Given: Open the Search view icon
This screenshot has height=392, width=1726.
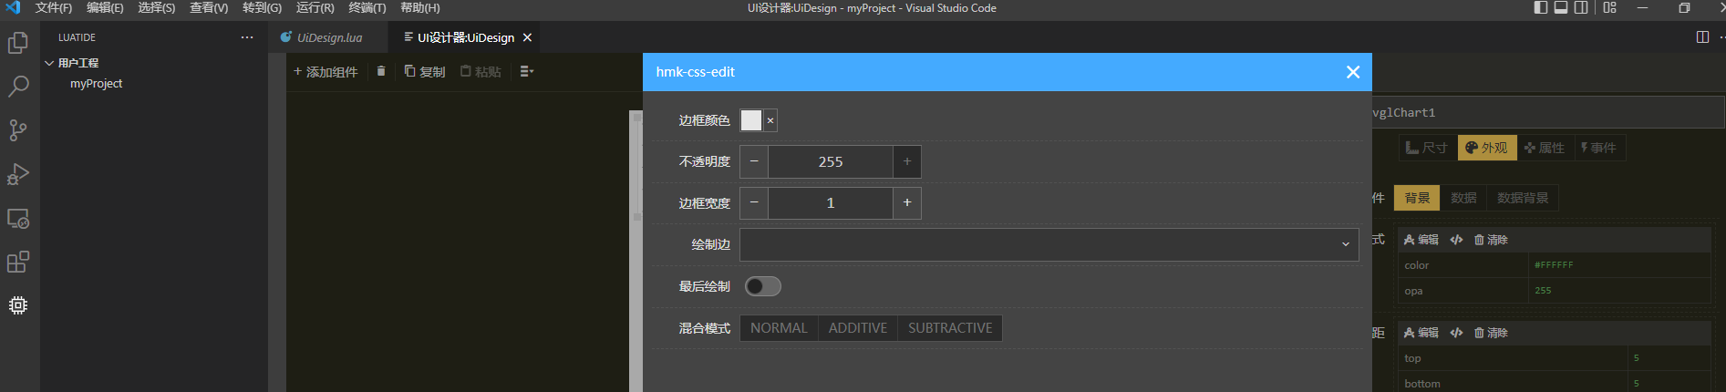Looking at the screenshot, I should click(18, 87).
